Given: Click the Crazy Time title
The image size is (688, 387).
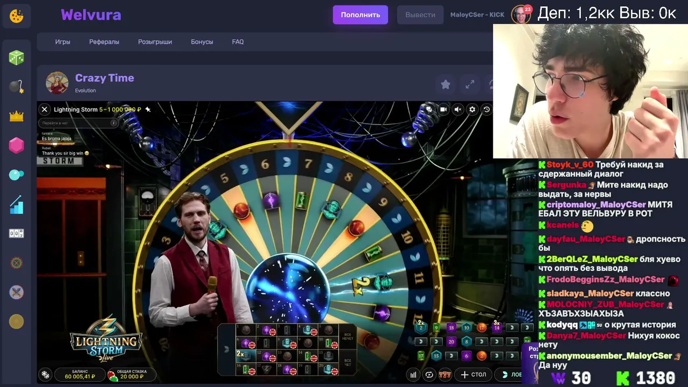Looking at the screenshot, I should pos(104,78).
